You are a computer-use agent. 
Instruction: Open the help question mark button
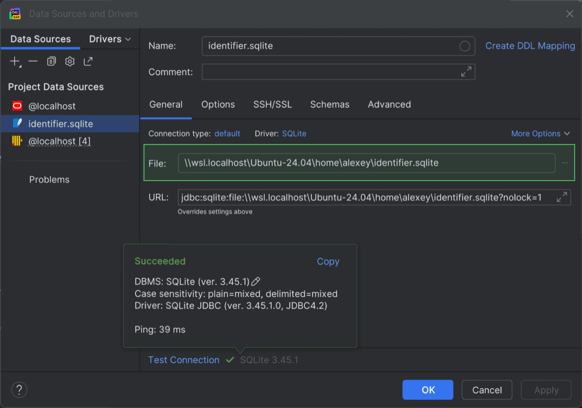pos(19,390)
